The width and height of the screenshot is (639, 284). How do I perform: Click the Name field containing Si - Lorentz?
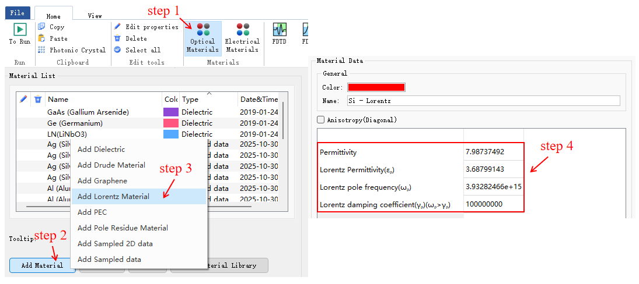[x=483, y=100]
